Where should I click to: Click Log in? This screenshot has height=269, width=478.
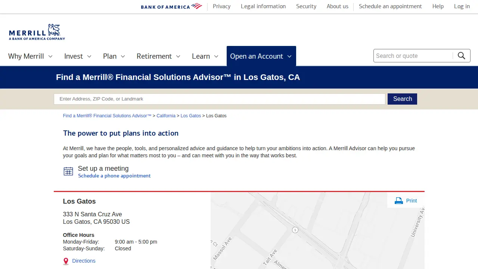point(462,6)
